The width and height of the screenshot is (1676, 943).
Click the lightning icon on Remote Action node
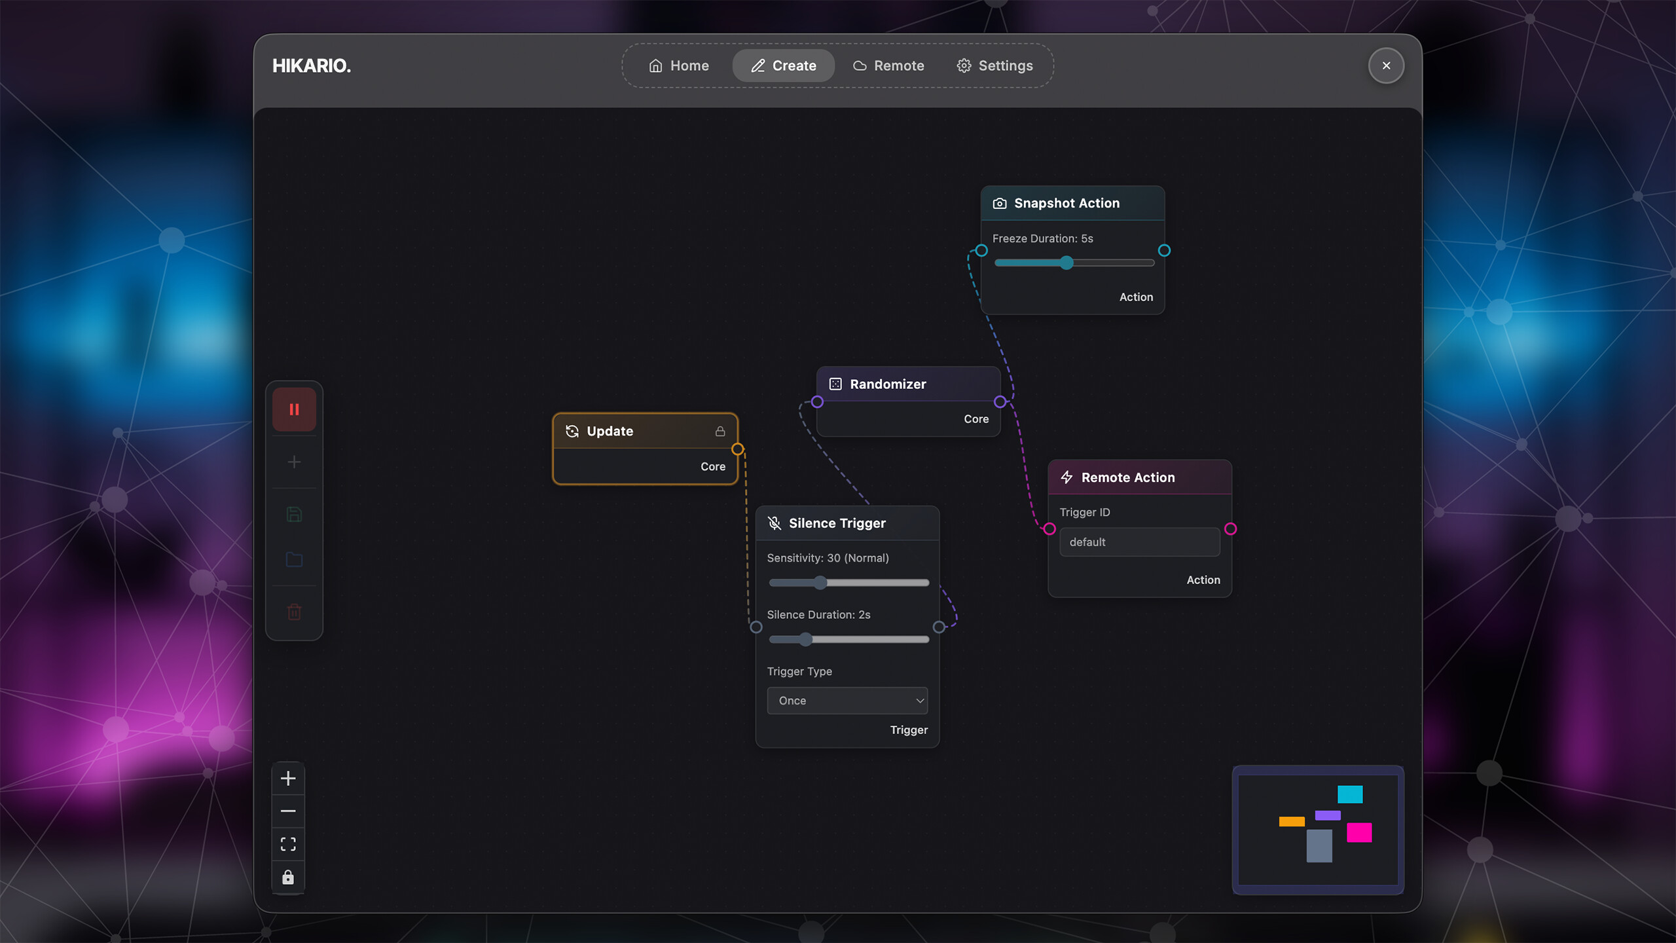[x=1067, y=477]
